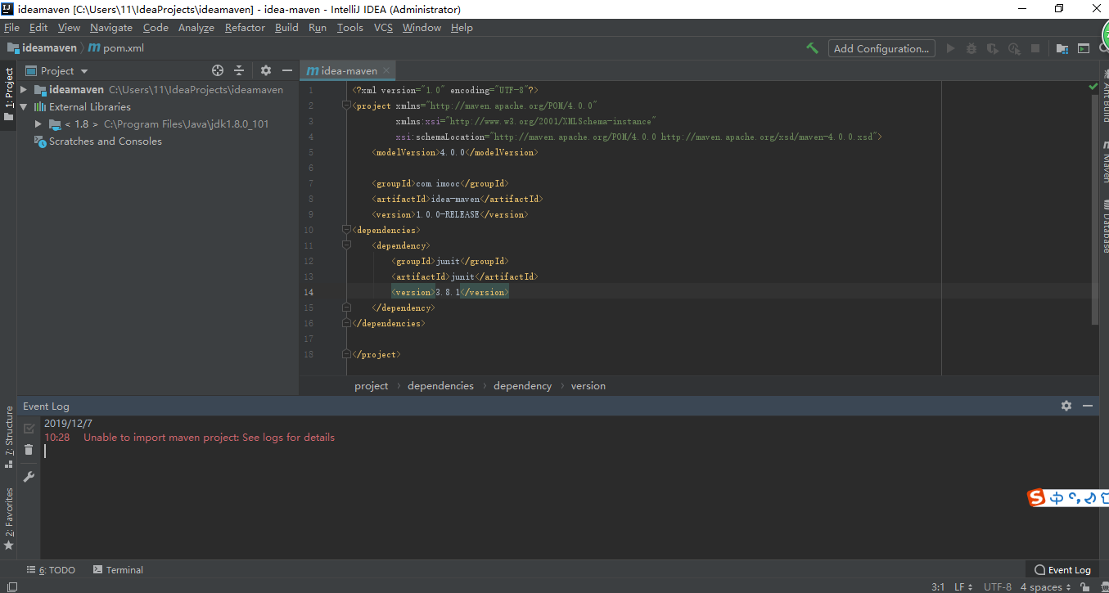Open the Build menu

point(286,27)
